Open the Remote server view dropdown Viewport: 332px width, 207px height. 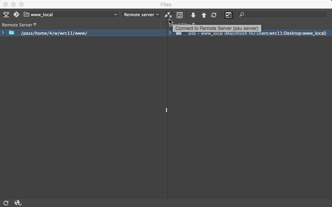click(x=141, y=15)
